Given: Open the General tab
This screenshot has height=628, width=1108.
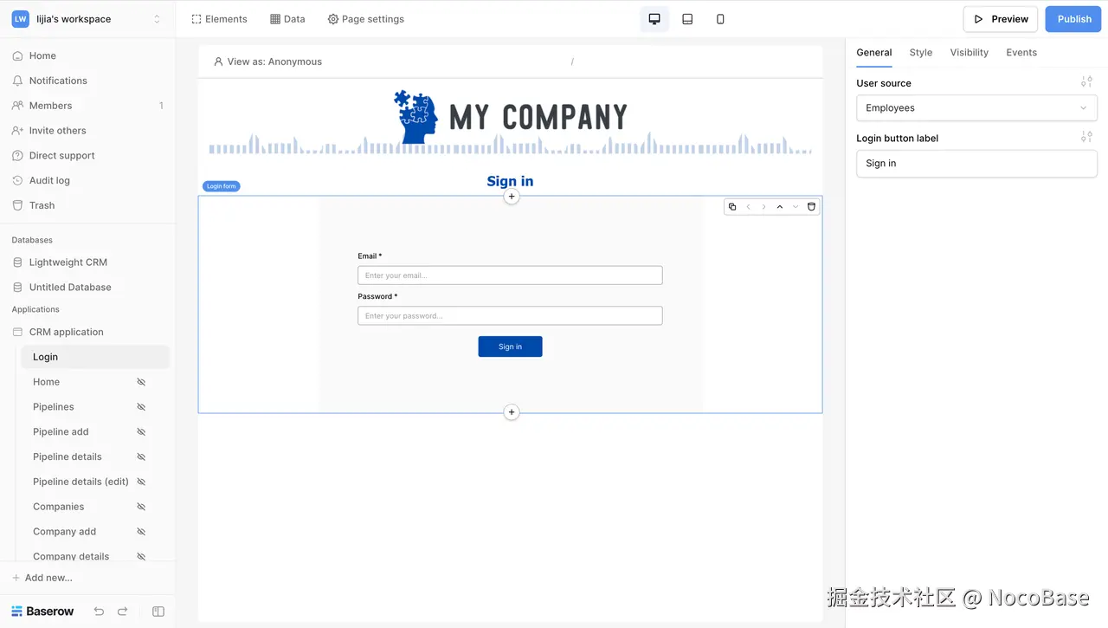Looking at the screenshot, I should 874,53.
